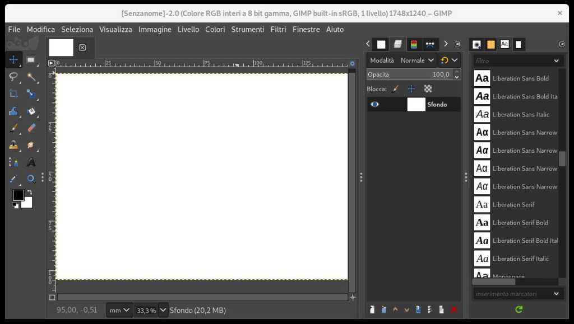
Task: Hide the Sfondo layer
Action: (374, 104)
